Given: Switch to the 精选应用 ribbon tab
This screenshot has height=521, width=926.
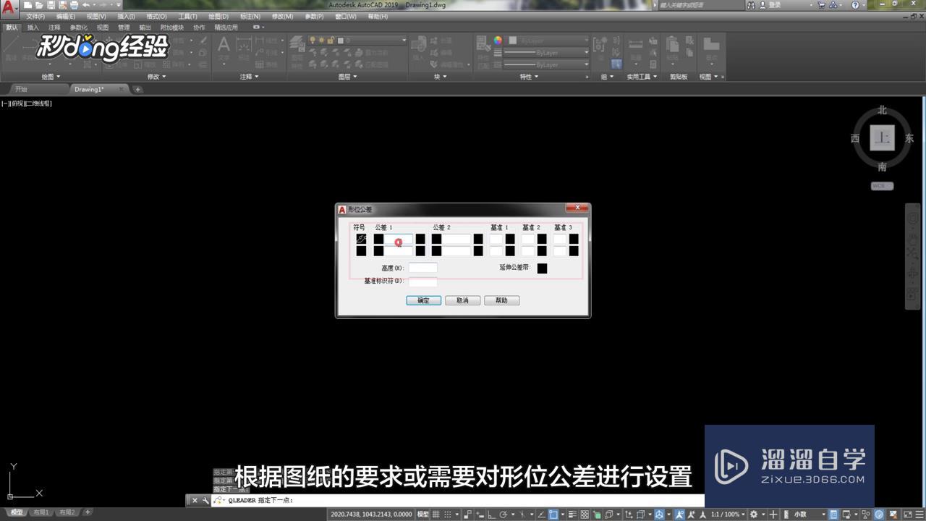Looking at the screenshot, I should [x=226, y=27].
